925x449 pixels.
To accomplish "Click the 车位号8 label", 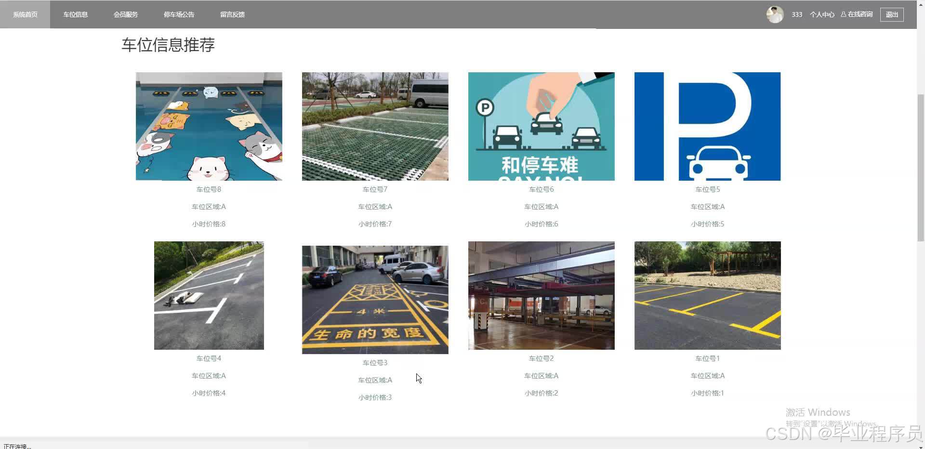I will click(209, 189).
